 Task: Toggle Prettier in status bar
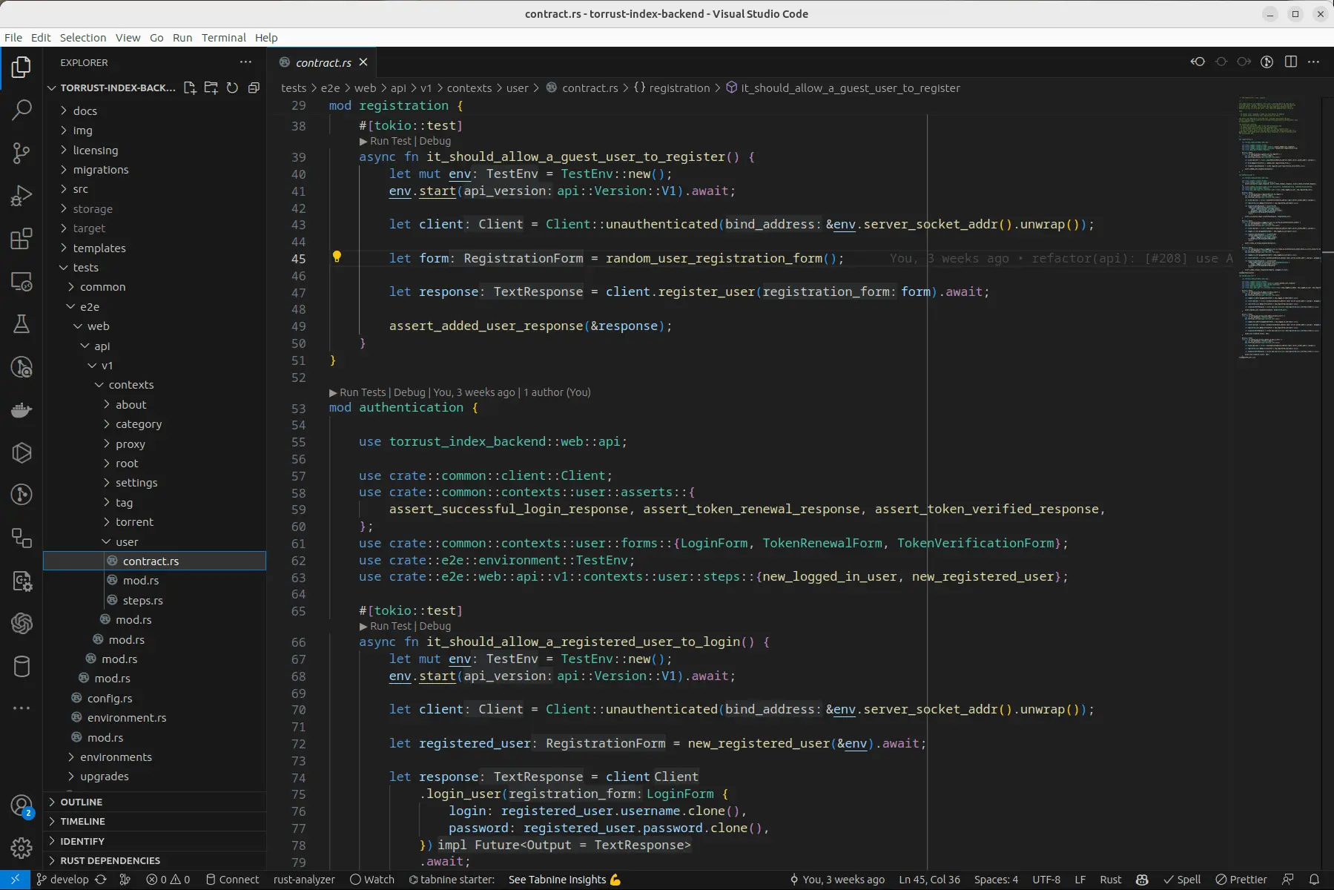click(1241, 880)
